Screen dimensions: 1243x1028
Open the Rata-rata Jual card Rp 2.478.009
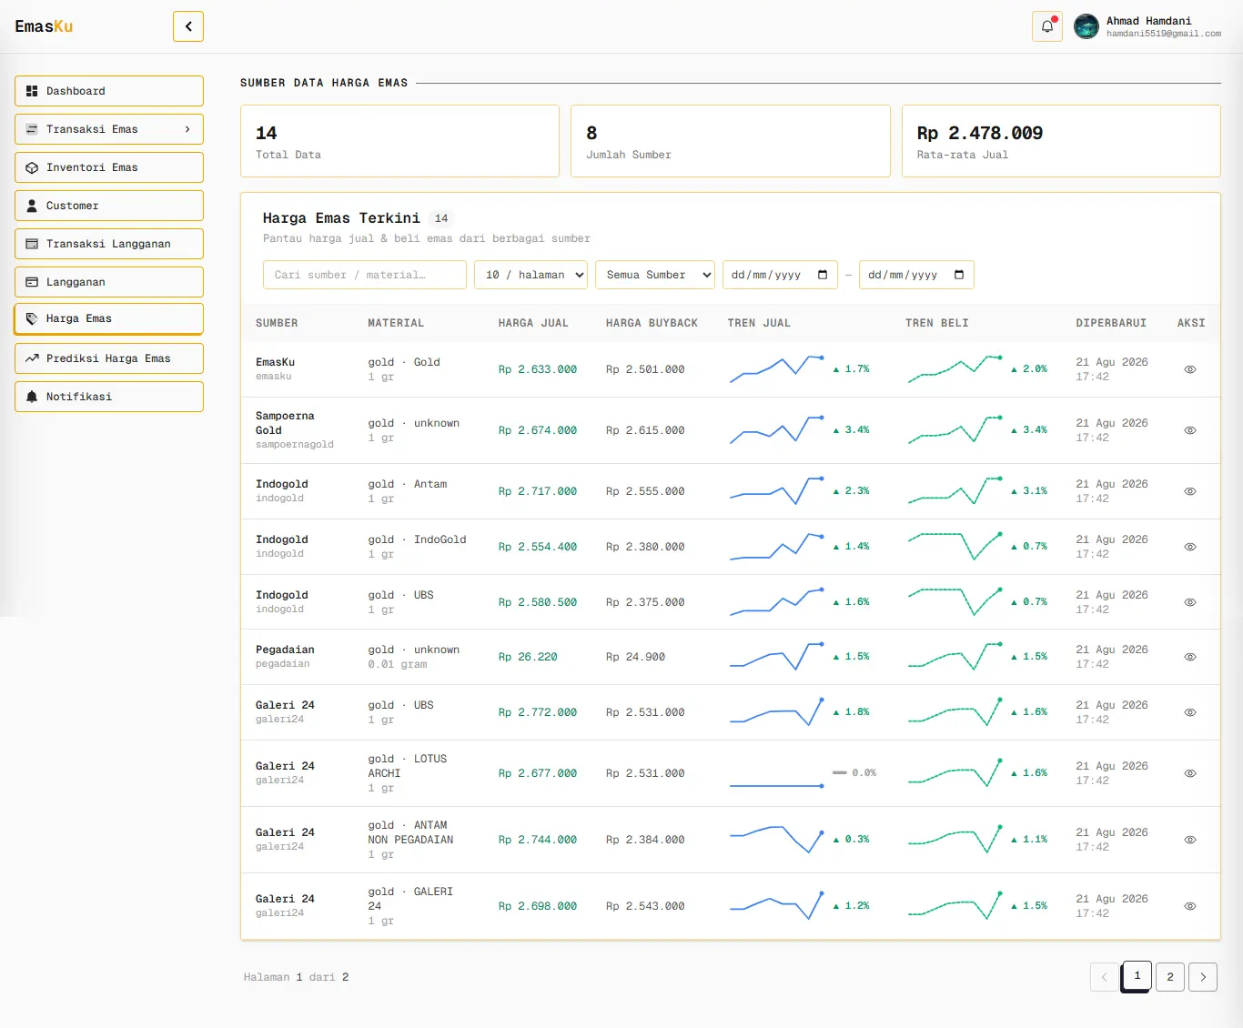(x=1061, y=141)
